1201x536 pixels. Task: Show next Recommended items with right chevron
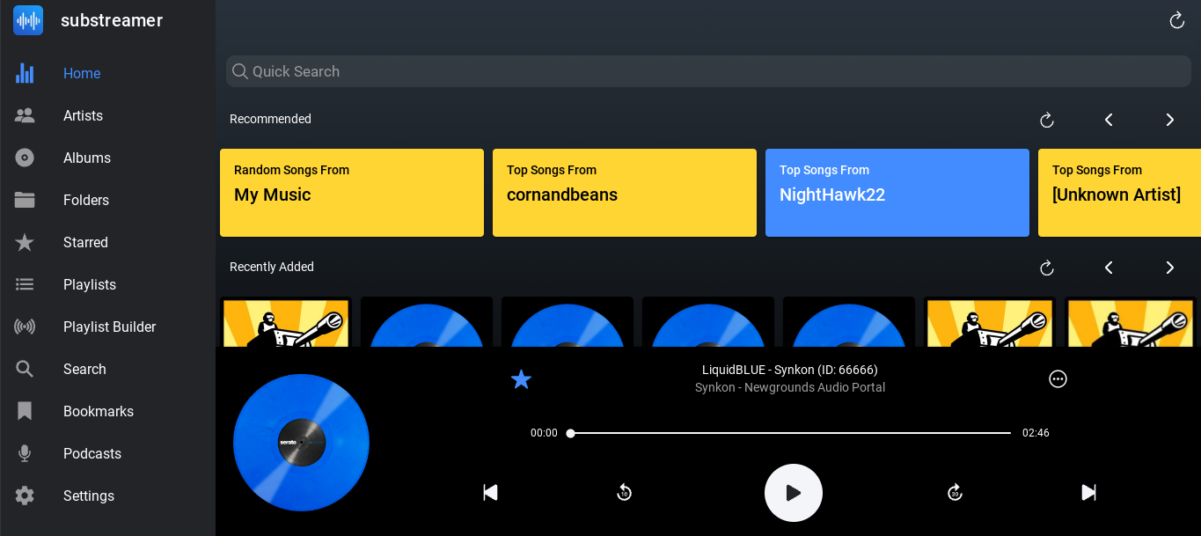pos(1169,120)
